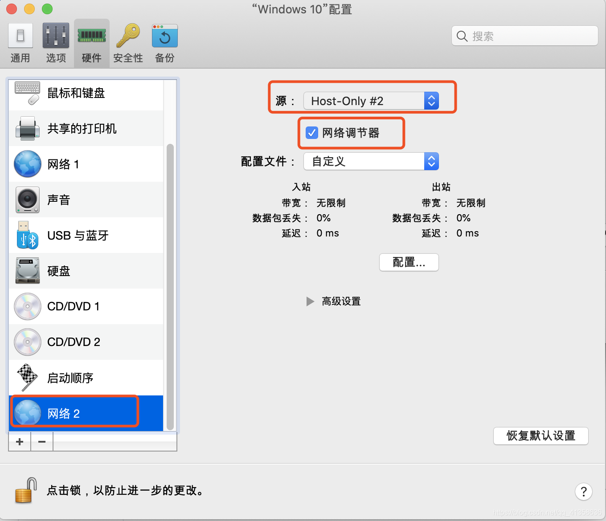The height and width of the screenshot is (521, 606).
Task: Select 启动顺序 row label
Action: (70, 378)
